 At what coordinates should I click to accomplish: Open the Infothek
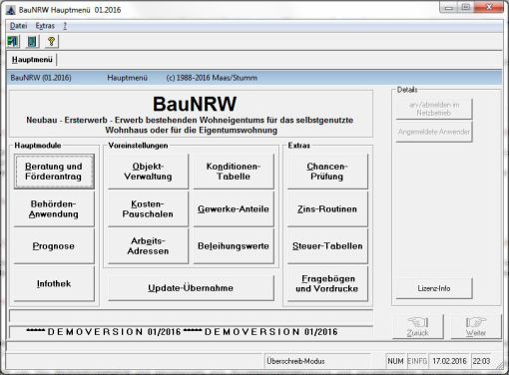pyautogui.click(x=54, y=283)
